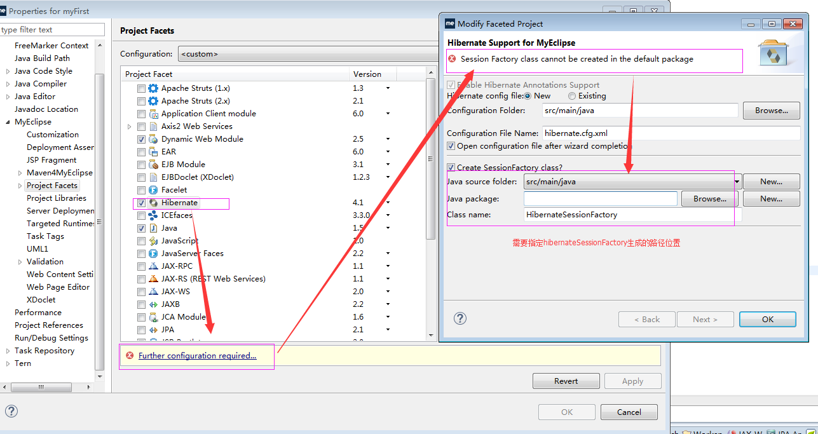Click the JAXB facet icon
The image size is (818, 434).
click(x=153, y=304)
